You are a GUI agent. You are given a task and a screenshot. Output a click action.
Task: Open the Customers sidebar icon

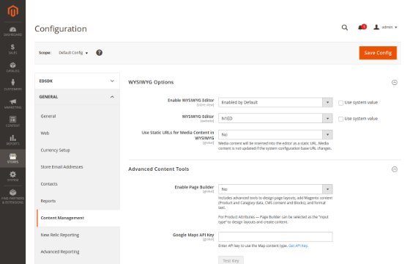[13, 85]
